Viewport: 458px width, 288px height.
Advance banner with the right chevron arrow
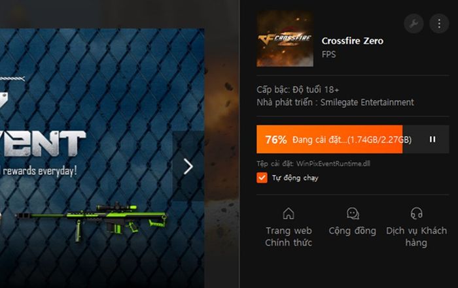click(x=188, y=167)
